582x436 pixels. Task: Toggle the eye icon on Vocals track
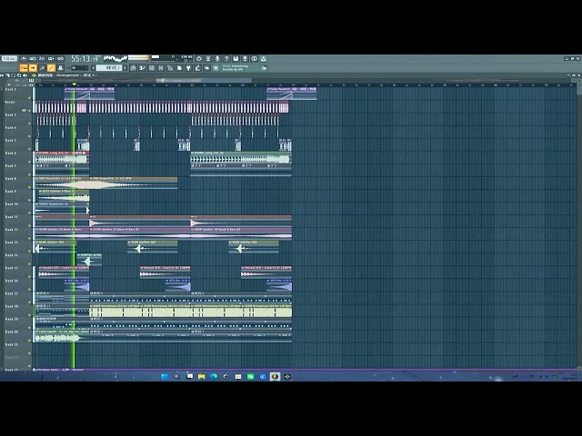pyautogui.click(x=25, y=110)
